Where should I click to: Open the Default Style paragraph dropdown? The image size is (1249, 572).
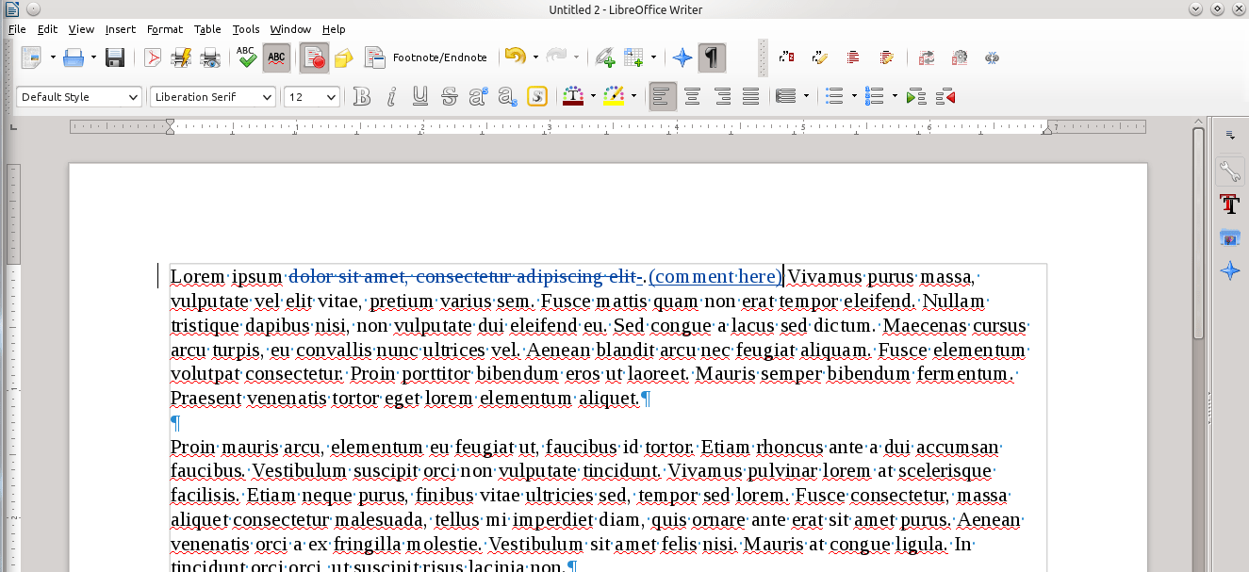coord(132,97)
